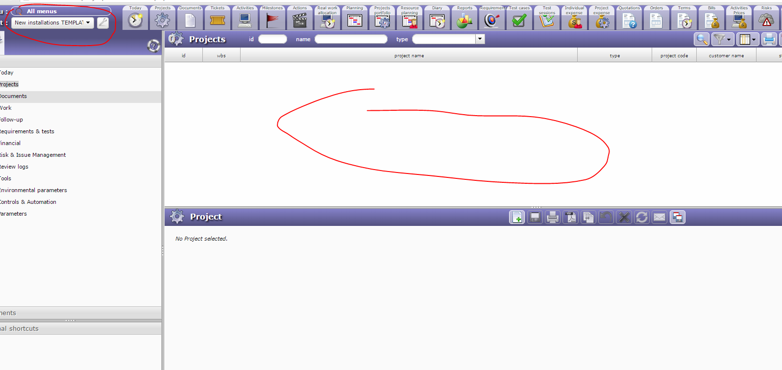Open the Bills icon
782x370 pixels.
click(x=711, y=20)
